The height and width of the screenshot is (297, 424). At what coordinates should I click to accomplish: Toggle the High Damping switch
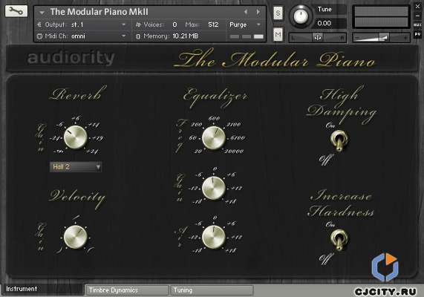click(x=338, y=140)
